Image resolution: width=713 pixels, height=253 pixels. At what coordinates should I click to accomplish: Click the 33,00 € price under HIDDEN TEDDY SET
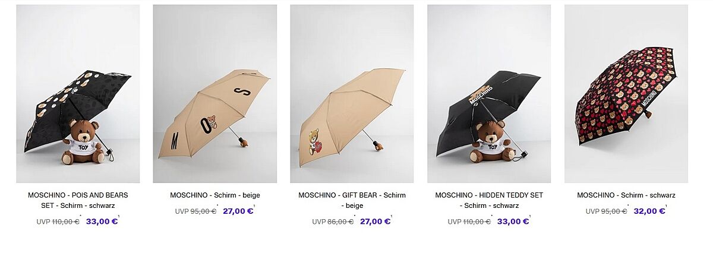(513, 222)
